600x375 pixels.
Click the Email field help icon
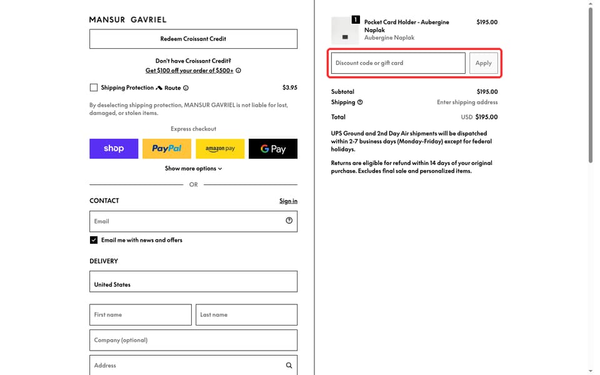click(289, 221)
